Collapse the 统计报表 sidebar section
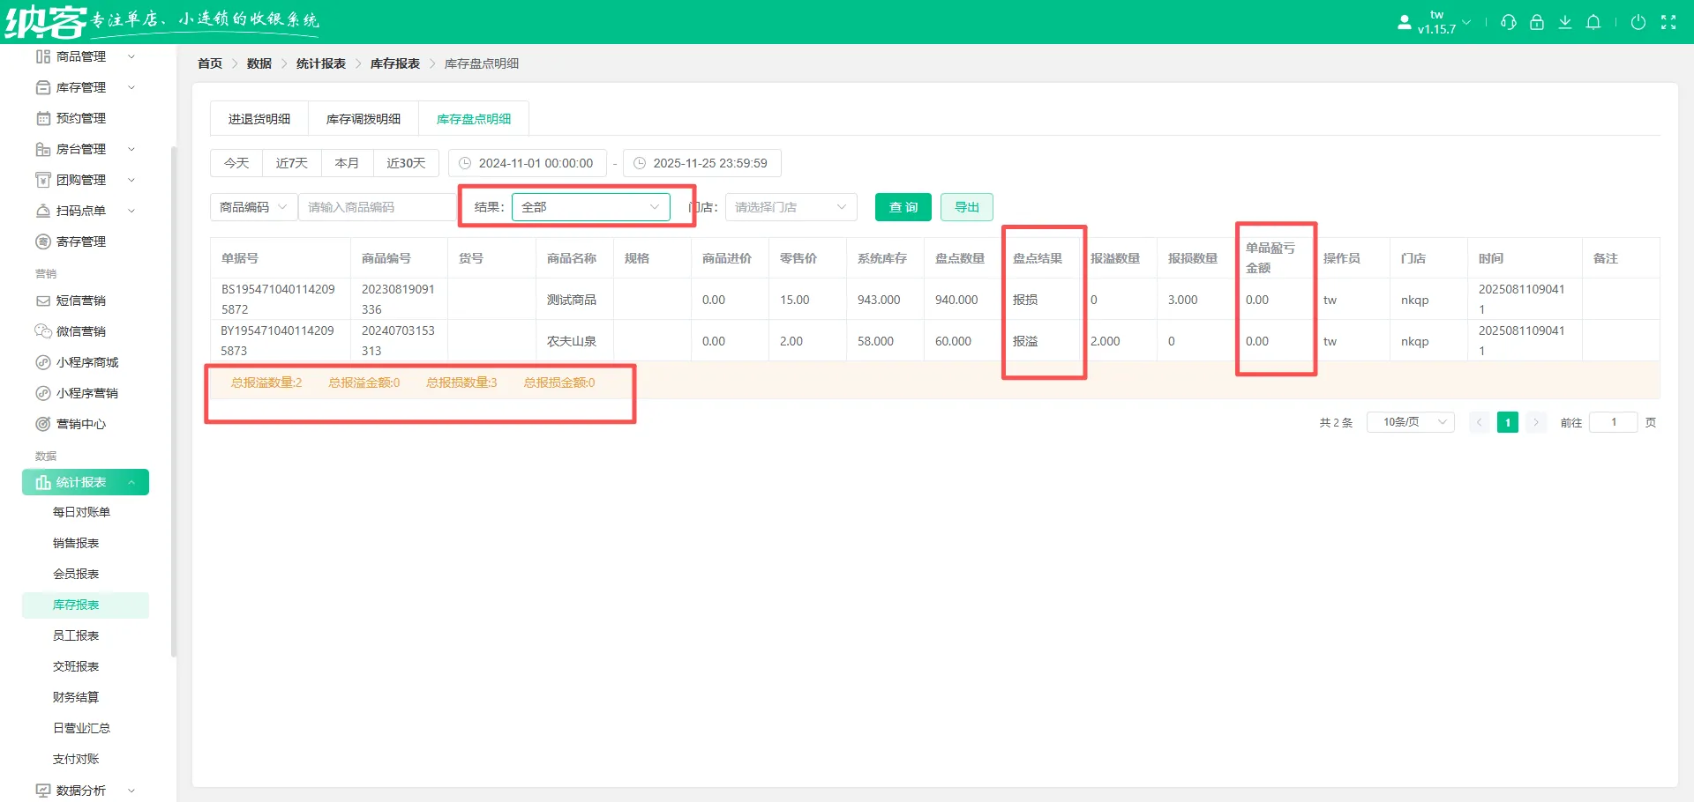 pos(86,482)
